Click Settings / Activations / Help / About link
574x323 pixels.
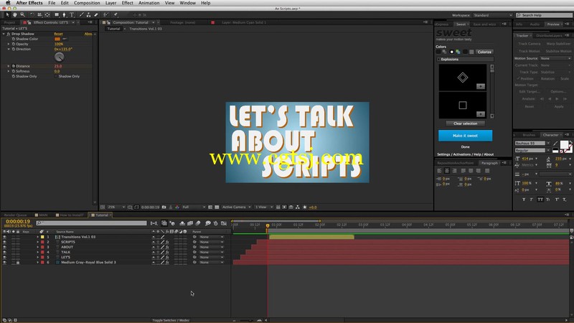[x=465, y=154]
